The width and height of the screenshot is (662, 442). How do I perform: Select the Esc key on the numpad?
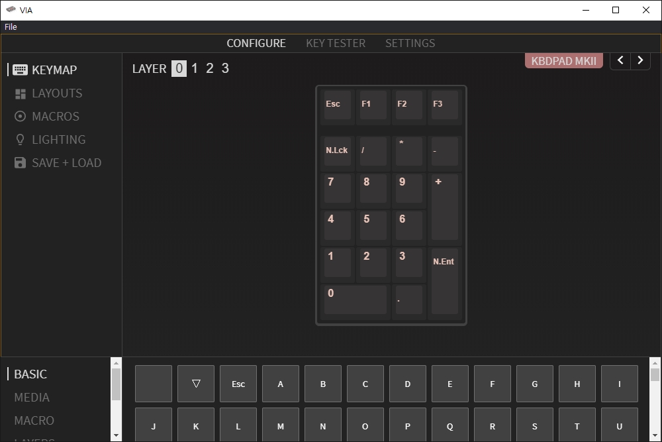338,105
